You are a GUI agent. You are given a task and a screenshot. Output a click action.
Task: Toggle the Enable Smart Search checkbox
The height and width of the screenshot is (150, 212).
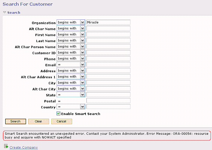point(58,114)
